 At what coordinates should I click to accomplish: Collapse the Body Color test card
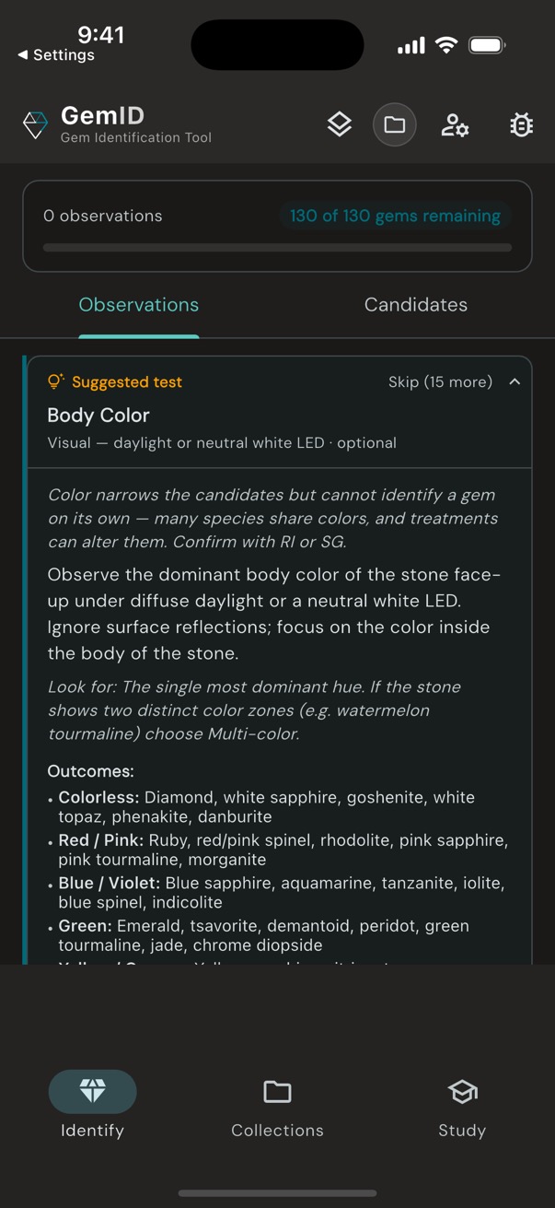tap(515, 381)
